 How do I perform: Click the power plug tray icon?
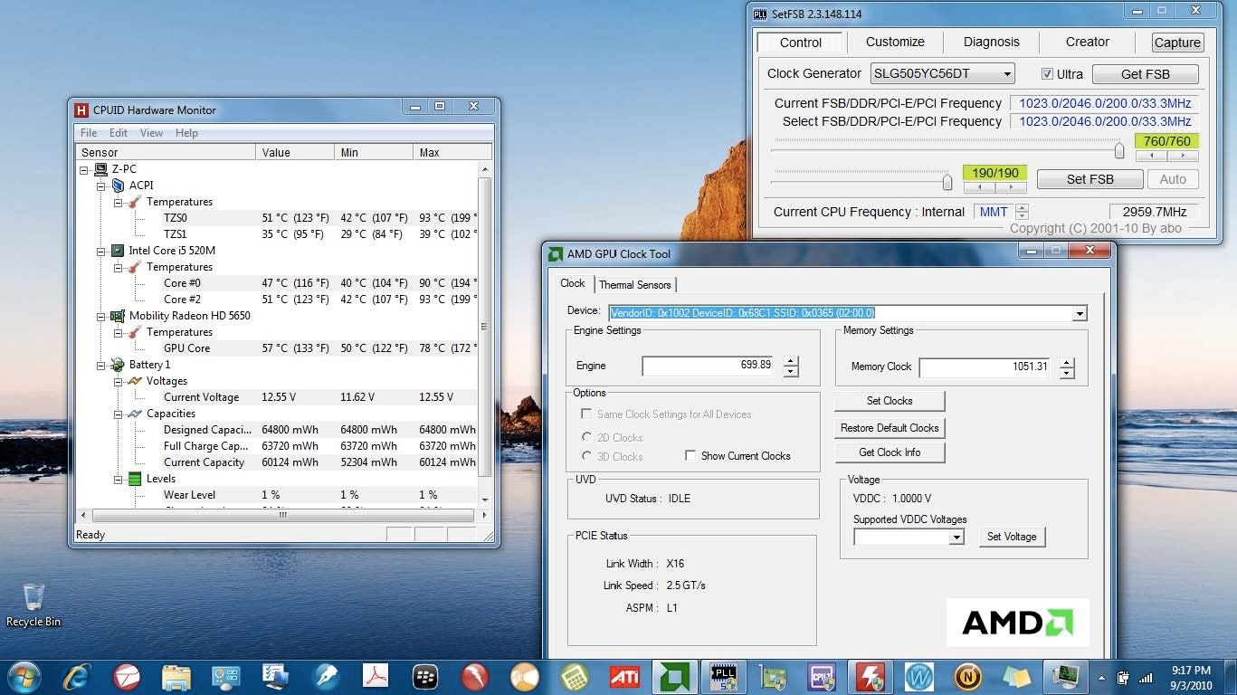[1124, 677]
